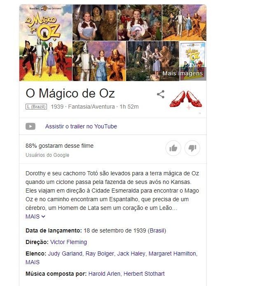Expand the description with MAIS chevron
The height and width of the screenshot is (286, 264).
pyautogui.click(x=35, y=216)
